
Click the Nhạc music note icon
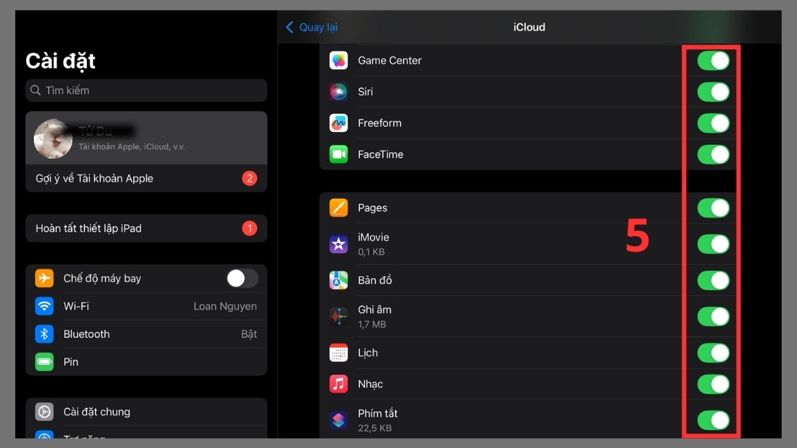pos(339,384)
